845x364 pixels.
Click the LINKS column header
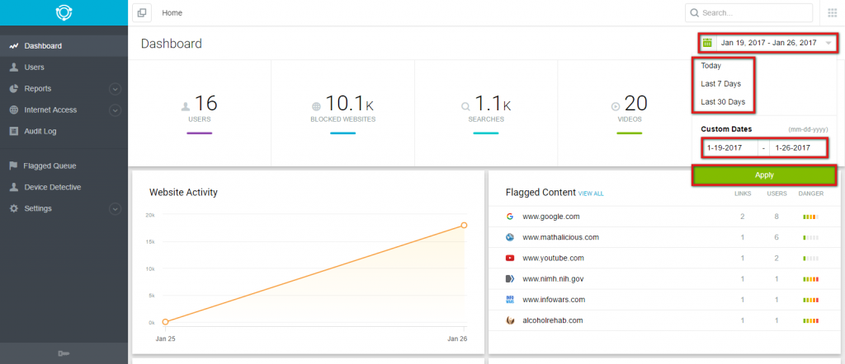[743, 194]
